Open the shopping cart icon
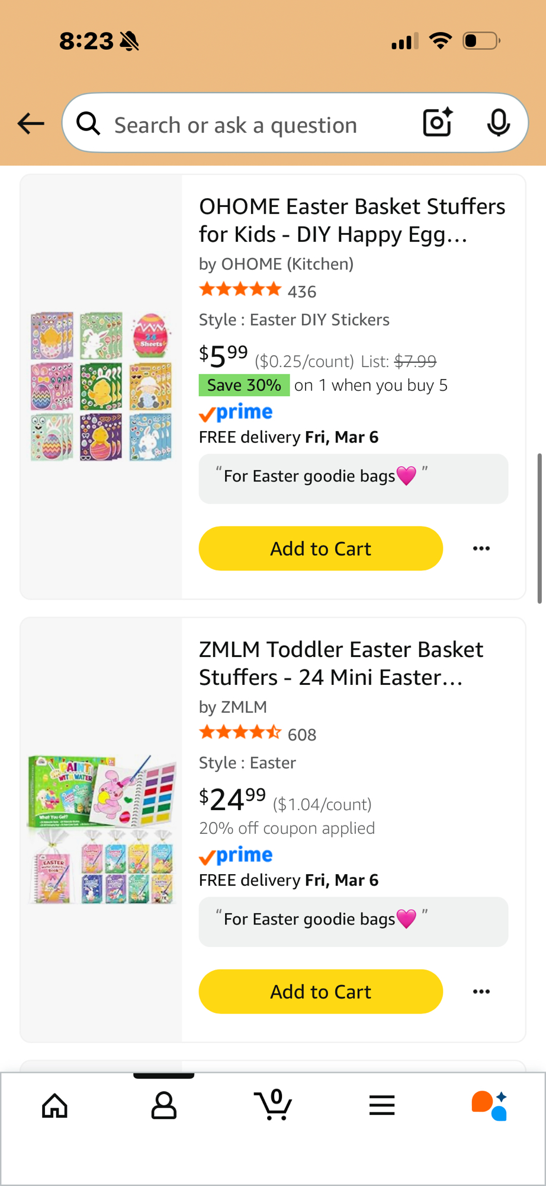This screenshot has height=1186, width=546. click(273, 1105)
